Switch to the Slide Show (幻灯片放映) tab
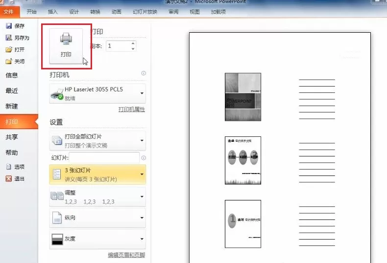The image size is (387, 263). click(145, 12)
